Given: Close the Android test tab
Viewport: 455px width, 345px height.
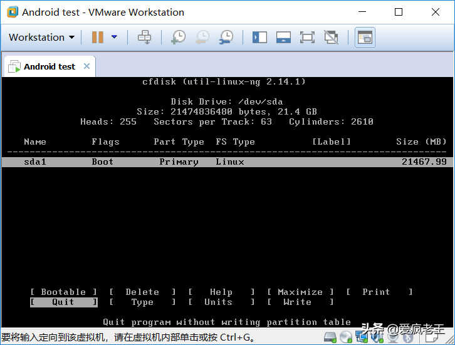Looking at the screenshot, I should click(86, 66).
